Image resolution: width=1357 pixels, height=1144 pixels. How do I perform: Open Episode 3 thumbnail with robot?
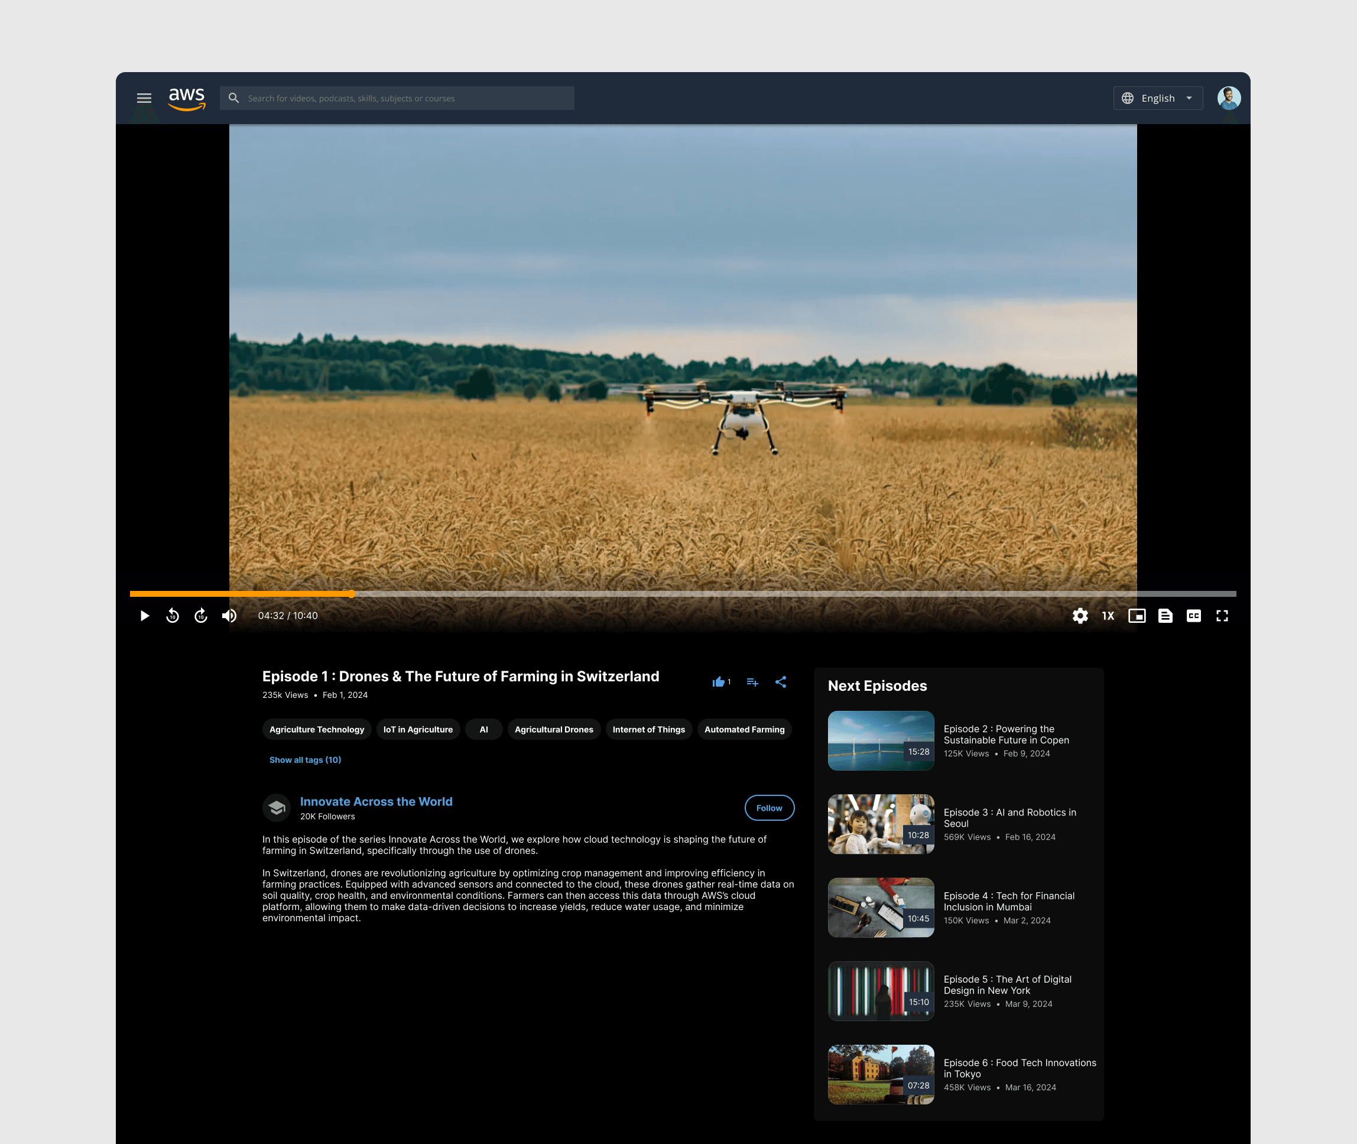[x=881, y=824]
